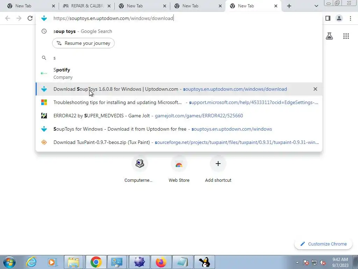Remove the SoupToys download suggestion with X

315,89
